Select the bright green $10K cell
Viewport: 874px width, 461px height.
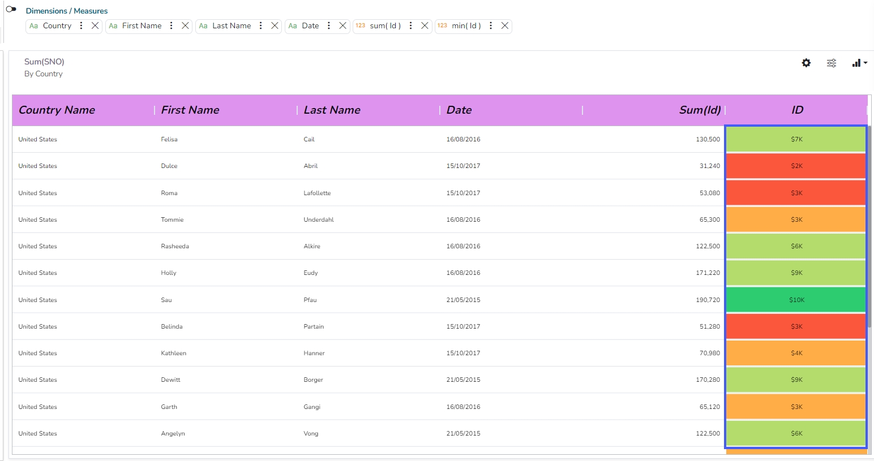(796, 300)
